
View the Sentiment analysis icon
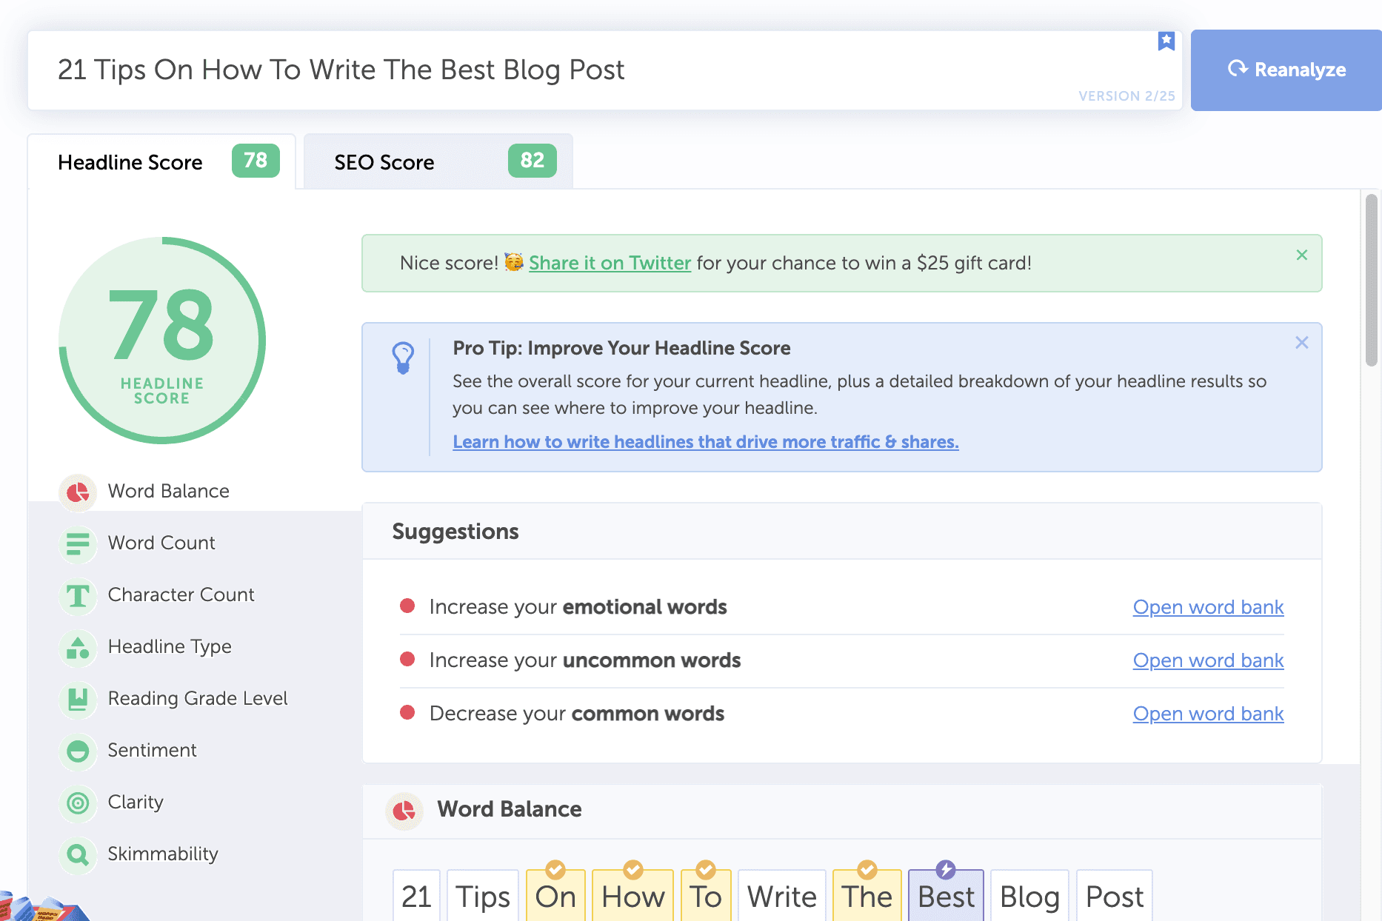coord(77,751)
